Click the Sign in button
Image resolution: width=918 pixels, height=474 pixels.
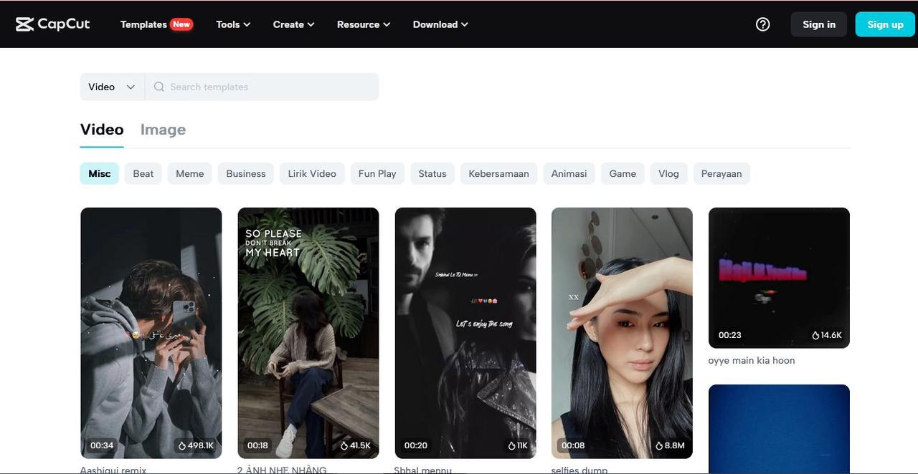click(819, 24)
